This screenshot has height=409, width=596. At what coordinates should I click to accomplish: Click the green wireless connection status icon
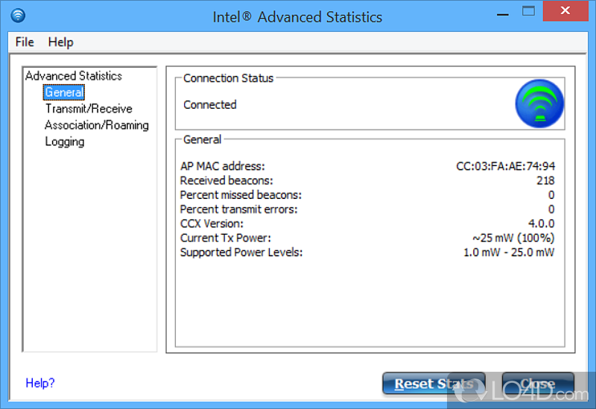[539, 104]
